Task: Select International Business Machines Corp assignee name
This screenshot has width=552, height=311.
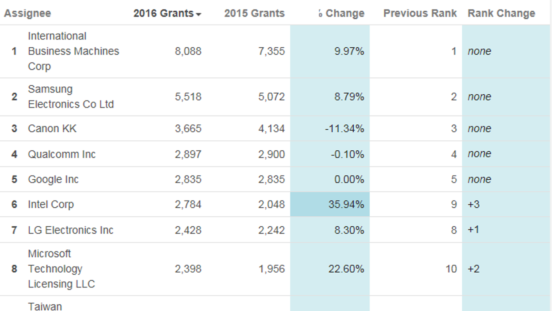Action: click(x=73, y=51)
